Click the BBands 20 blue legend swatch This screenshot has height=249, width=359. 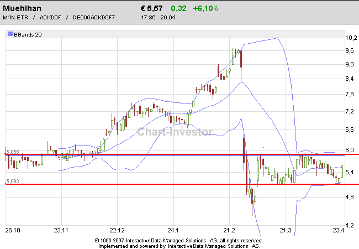click(10, 34)
